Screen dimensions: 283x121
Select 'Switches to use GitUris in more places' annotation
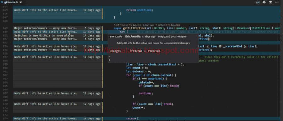pos(44,36)
